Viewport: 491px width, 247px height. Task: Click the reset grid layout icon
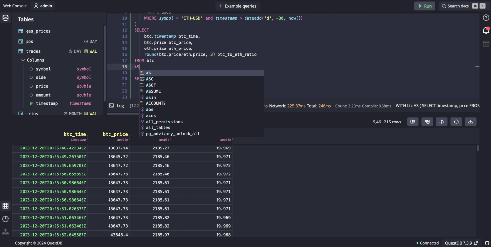pyautogui.click(x=441, y=122)
